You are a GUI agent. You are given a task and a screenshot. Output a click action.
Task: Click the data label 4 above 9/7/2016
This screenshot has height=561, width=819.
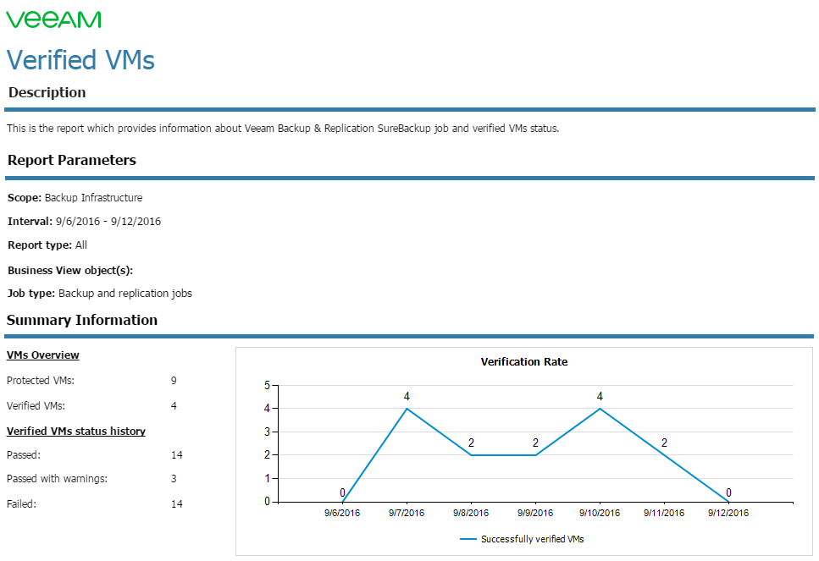click(x=407, y=397)
